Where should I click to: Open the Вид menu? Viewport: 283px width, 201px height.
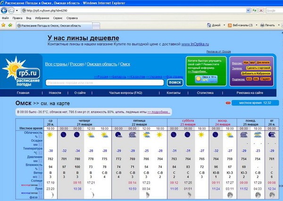click(x=28, y=18)
